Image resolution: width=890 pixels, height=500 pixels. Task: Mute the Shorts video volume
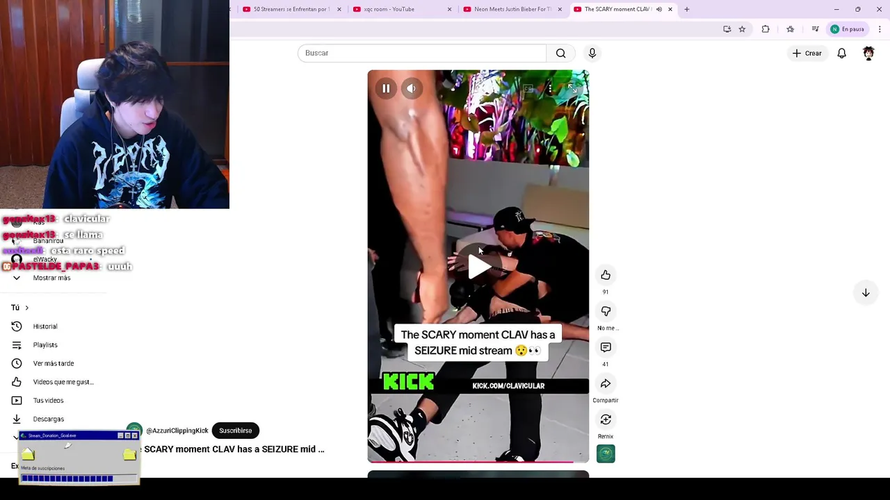tap(412, 88)
